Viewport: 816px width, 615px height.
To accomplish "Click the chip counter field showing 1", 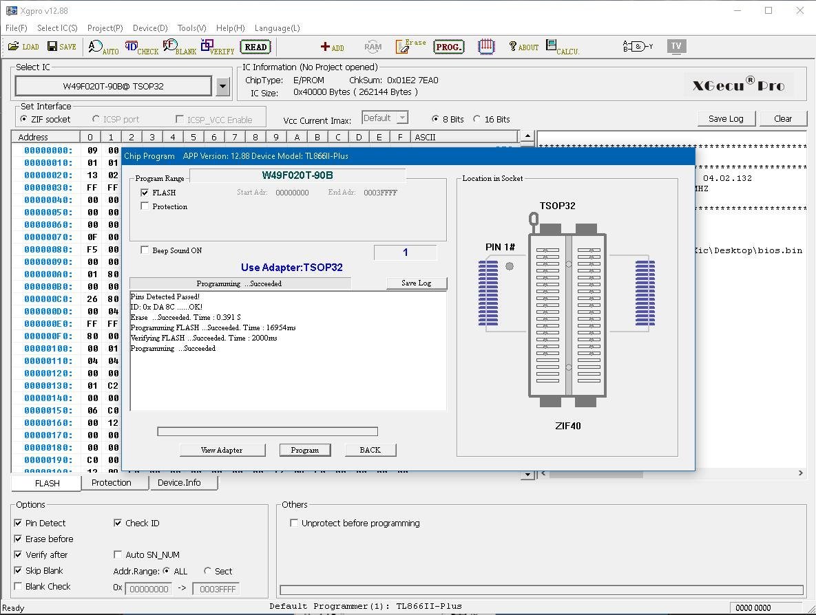I will (406, 252).
